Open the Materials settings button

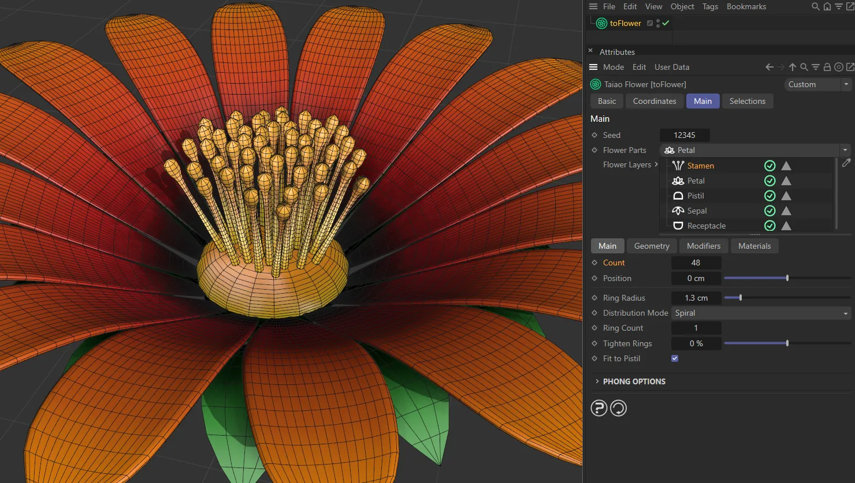point(754,246)
